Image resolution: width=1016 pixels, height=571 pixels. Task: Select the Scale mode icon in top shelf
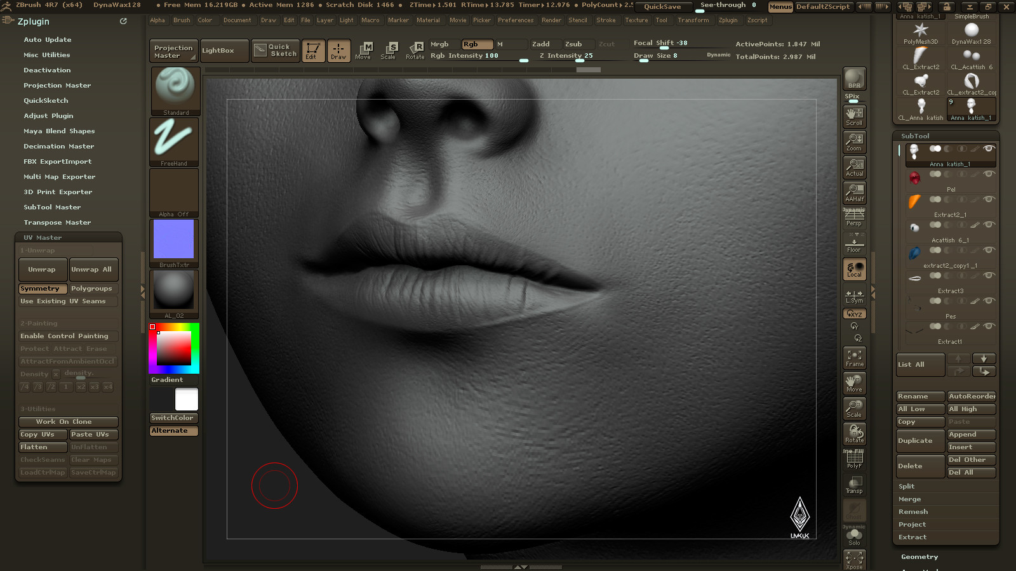pyautogui.click(x=388, y=51)
